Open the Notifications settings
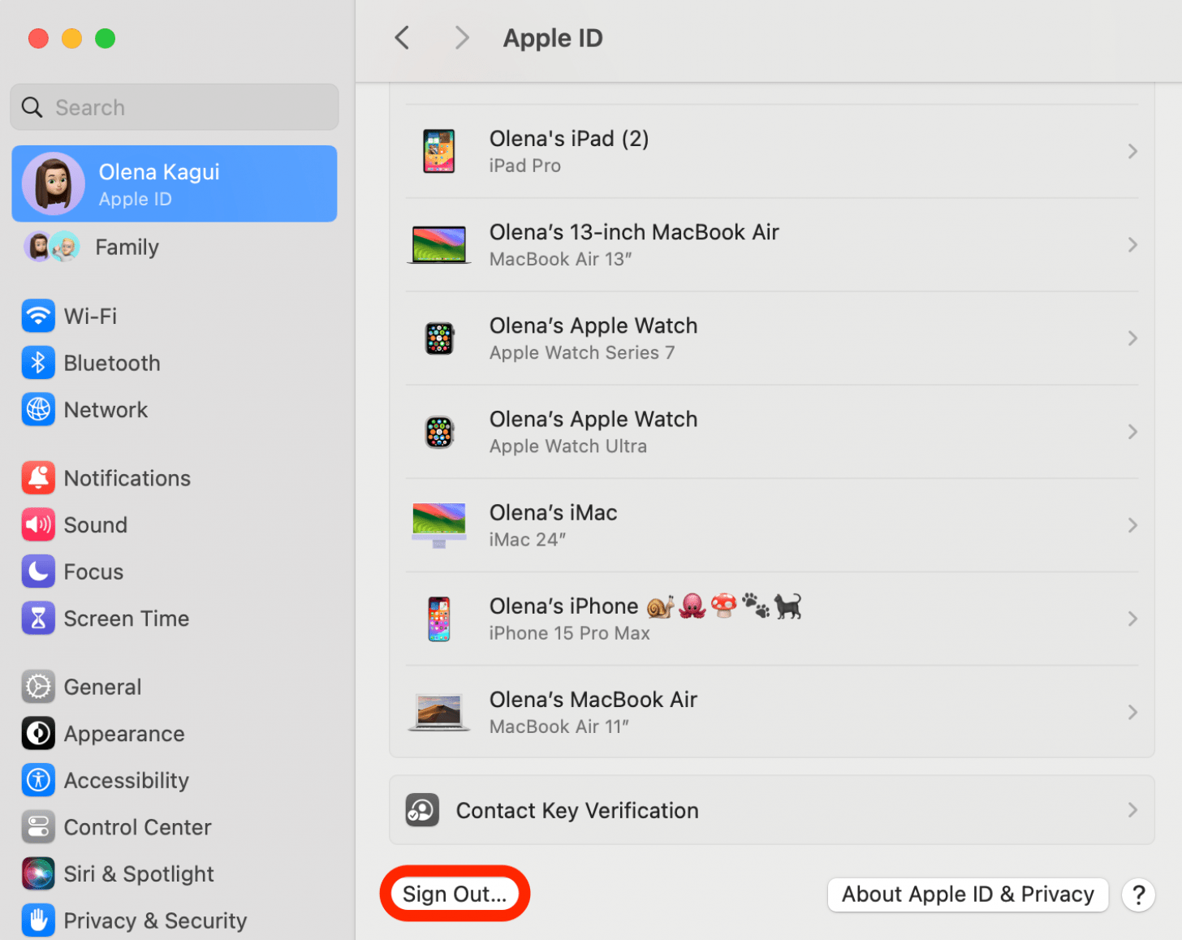Screen dimensions: 1182x940 click(127, 477)
